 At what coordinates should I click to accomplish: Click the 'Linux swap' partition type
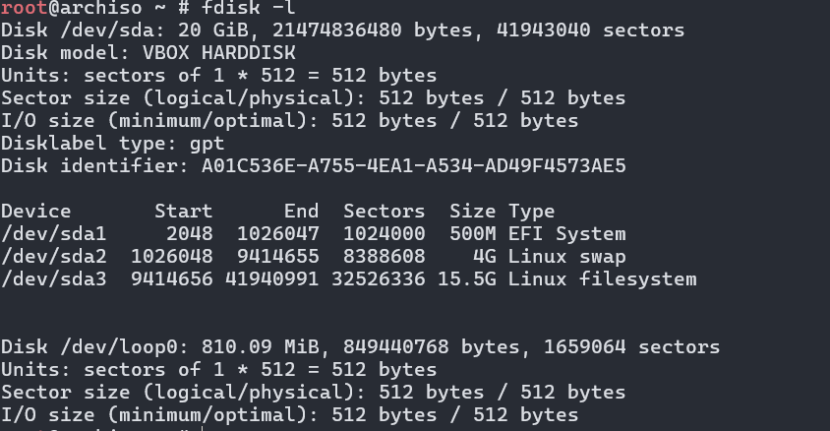click(566, 257)
